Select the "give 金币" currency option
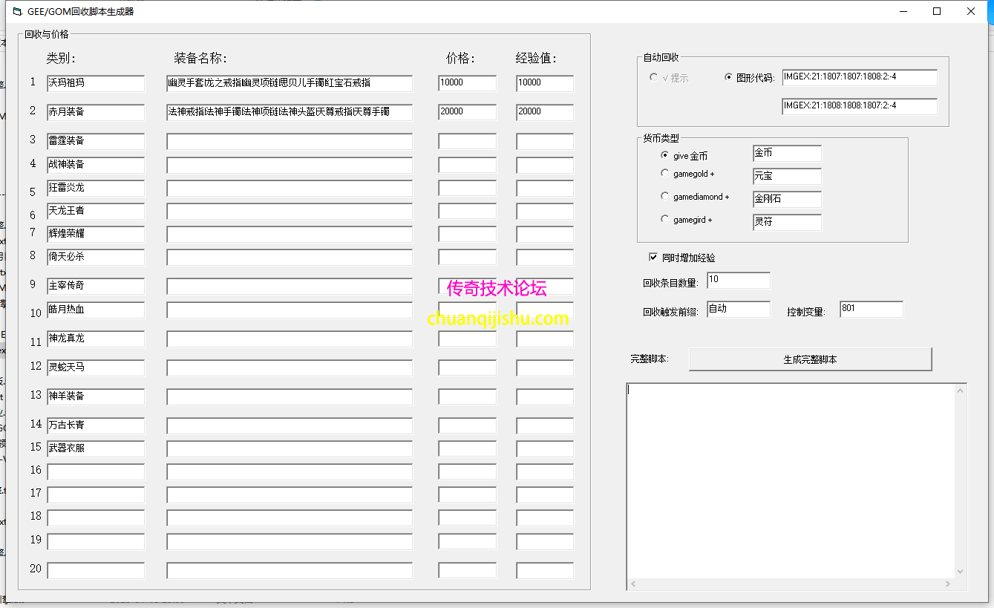 (664, 155)
